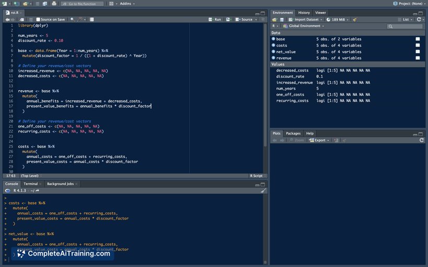Image resolution: width=428 pixels, height=267 pixels.
Task: Clear environment objects with the broom icon
Action: [x=355, y=19]
